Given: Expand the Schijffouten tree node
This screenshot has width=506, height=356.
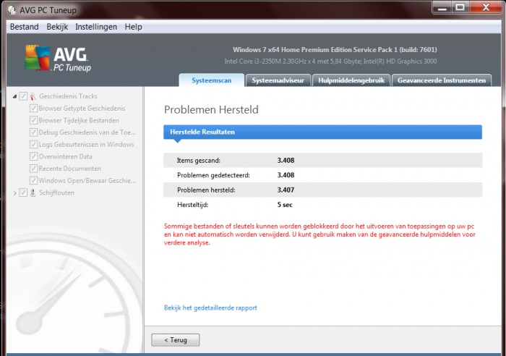Looking at the screenshot, I should (x=15, y=193).
